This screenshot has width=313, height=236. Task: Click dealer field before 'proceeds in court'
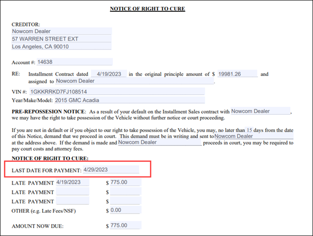[159, 142]
